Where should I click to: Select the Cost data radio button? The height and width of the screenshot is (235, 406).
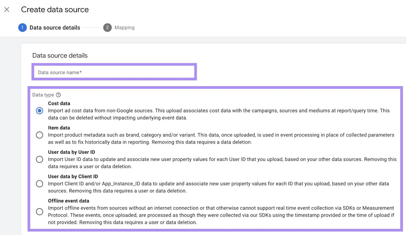click(x=40, y=111)
